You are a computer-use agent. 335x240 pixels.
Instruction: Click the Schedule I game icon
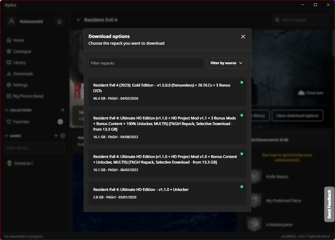pyautogui.click(x=9, y=163)
